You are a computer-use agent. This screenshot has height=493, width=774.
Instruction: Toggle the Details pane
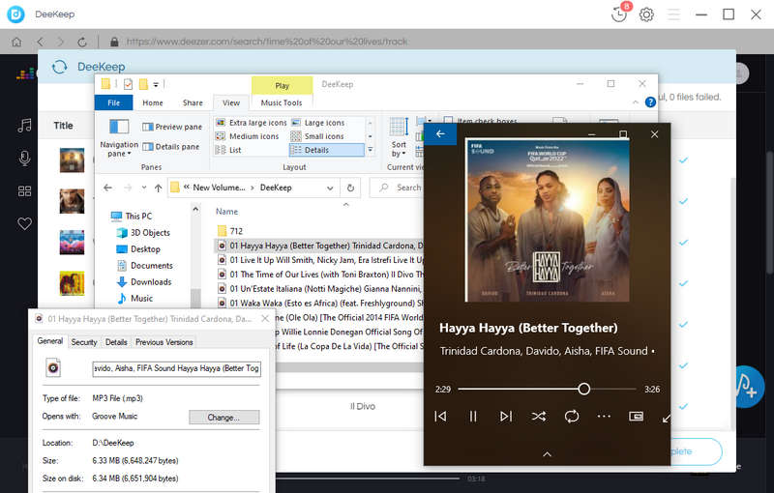[x=171, y=146]
